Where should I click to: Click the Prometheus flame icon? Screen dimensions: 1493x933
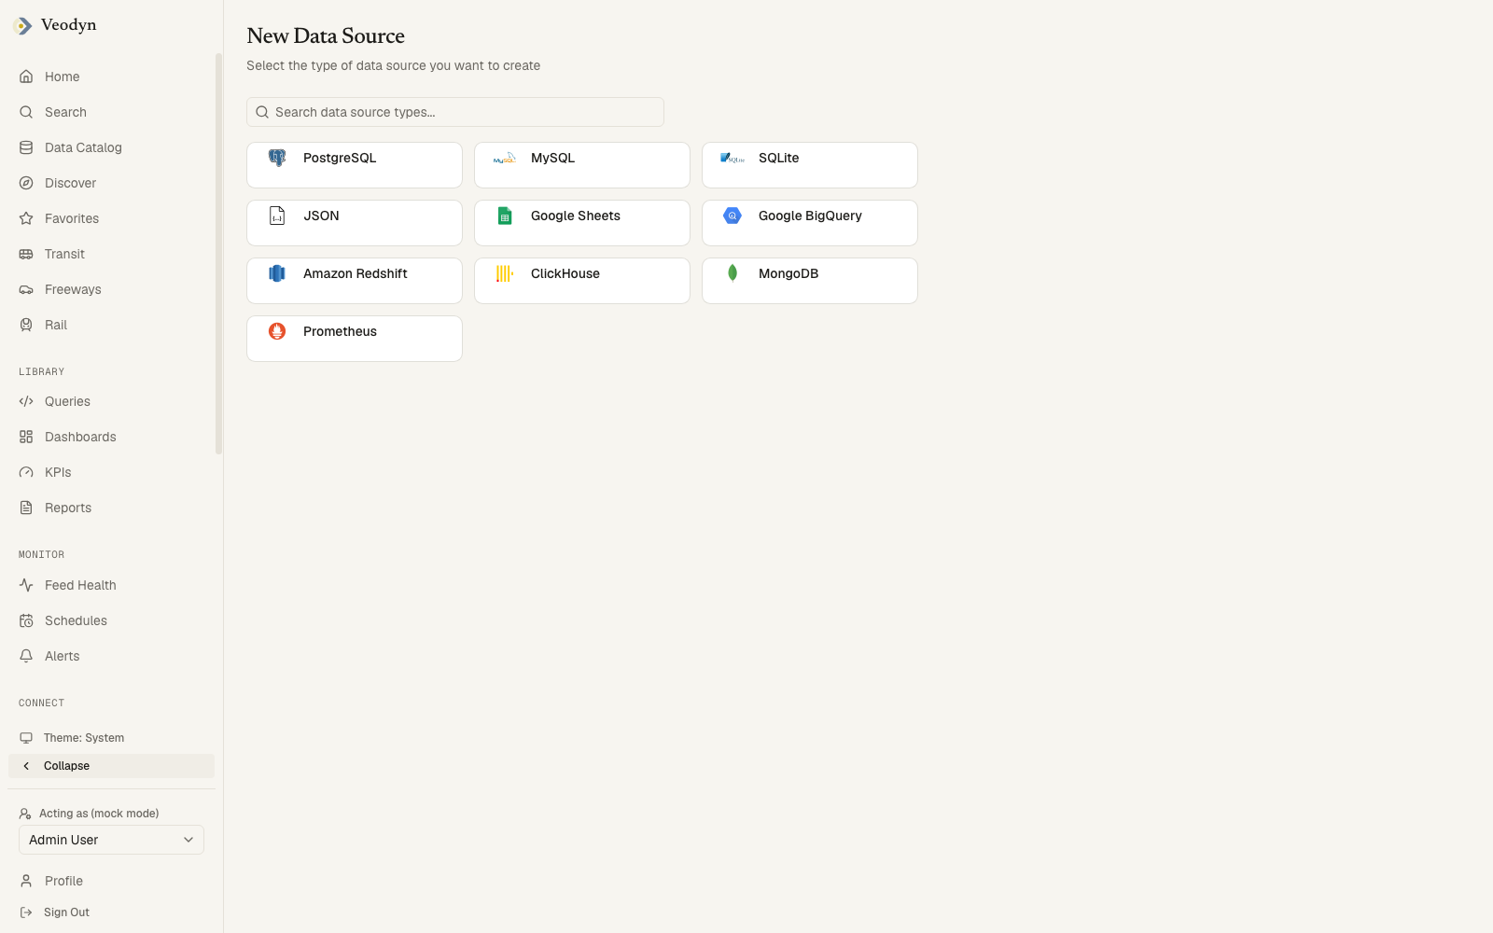coord(277,331)
